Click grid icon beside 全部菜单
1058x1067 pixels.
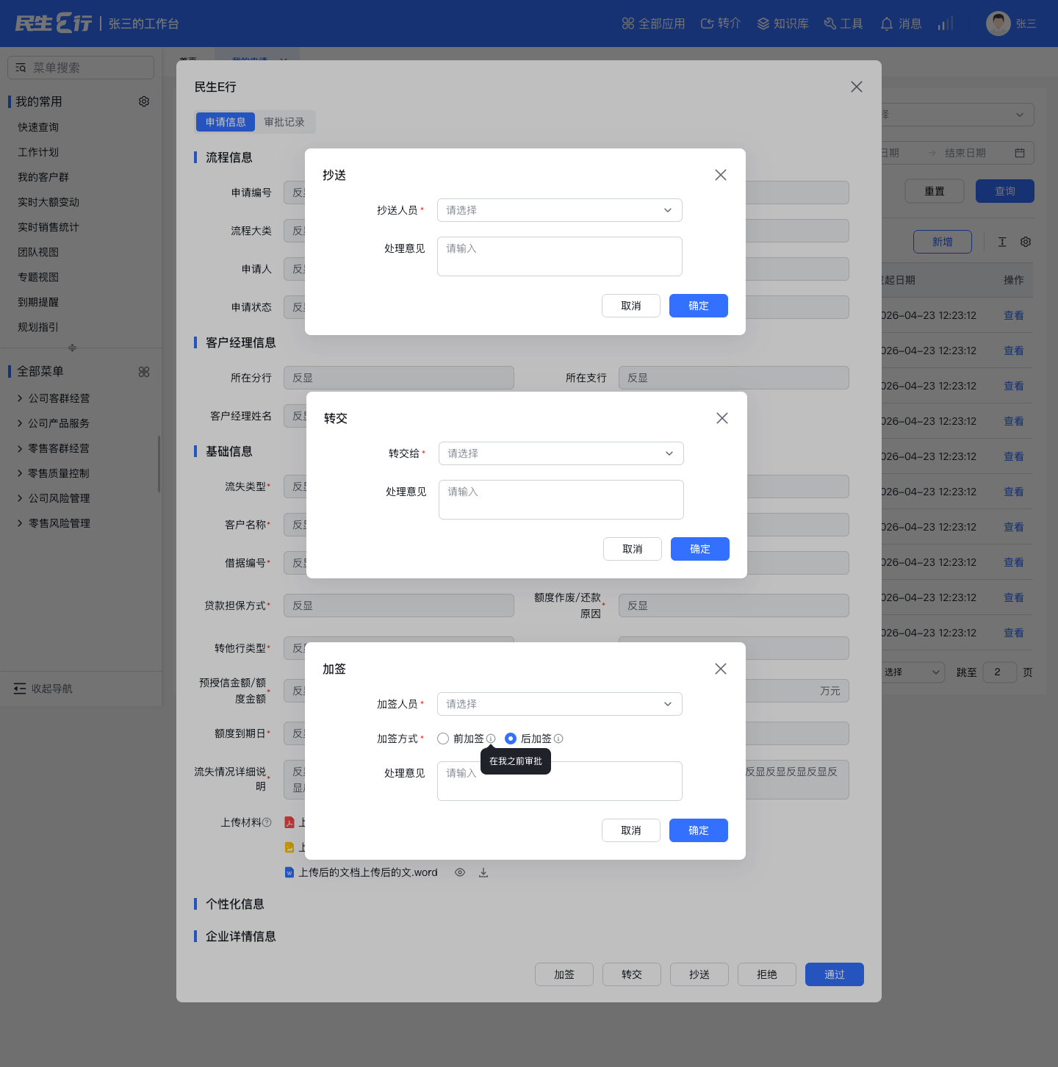tap(144, 372)
